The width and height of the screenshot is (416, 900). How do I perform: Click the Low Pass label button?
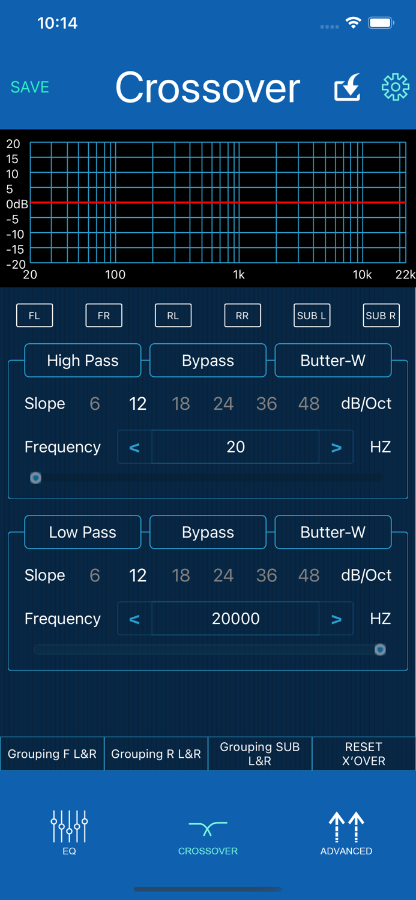pos(83,532)
